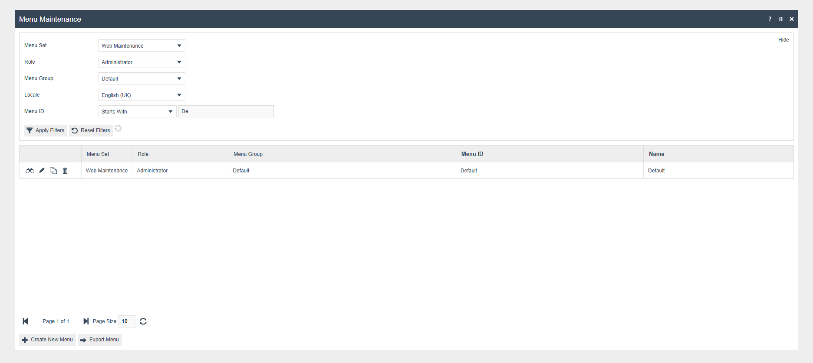This screenshot has height=363, width=813.
Task: Copy the Default menu row
Action: click(x=53, y=171)
